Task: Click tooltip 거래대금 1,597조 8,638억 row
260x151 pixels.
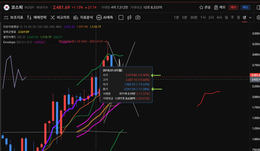Action: 126,98
